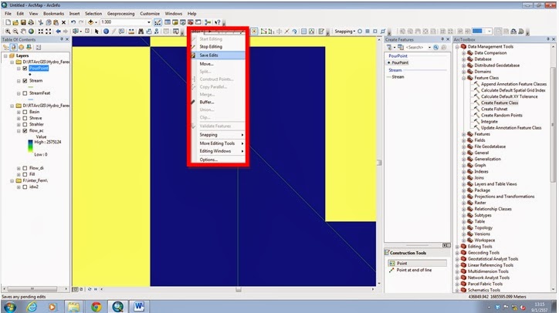Open a map document folder icon
559x313 pixels.
coord(15,22)
